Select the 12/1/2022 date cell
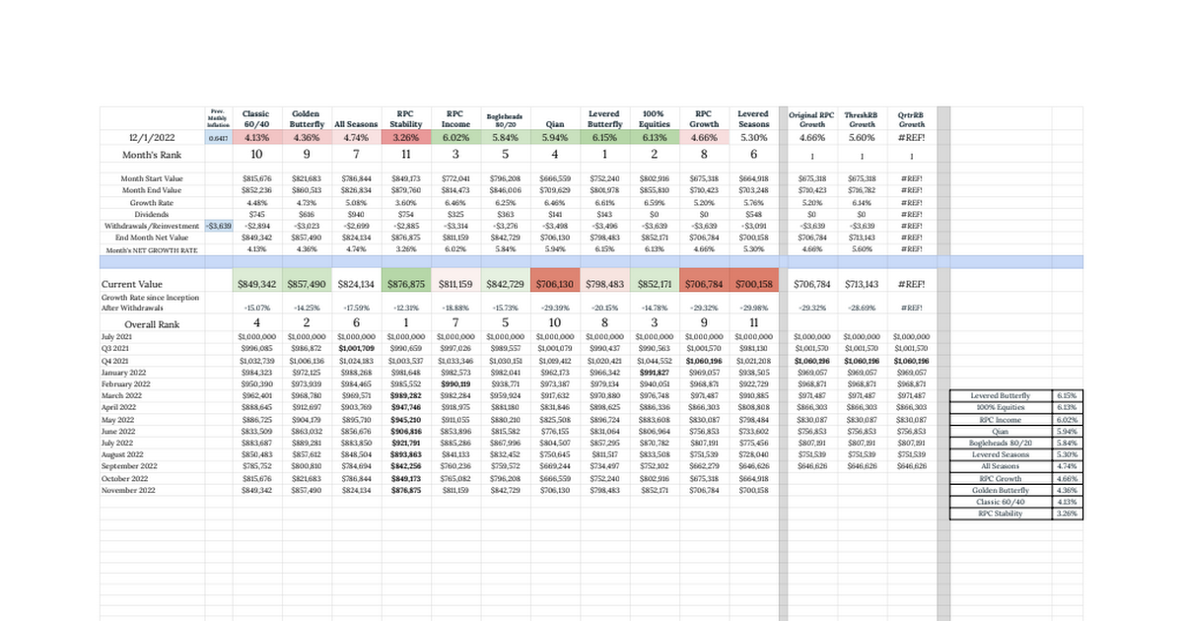Viewport: 1183px width, 621px height. 150,138
